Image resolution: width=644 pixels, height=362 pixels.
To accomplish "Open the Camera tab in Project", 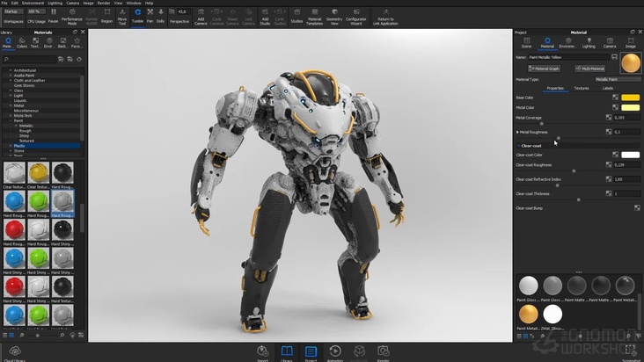I will tap(610, 43).
